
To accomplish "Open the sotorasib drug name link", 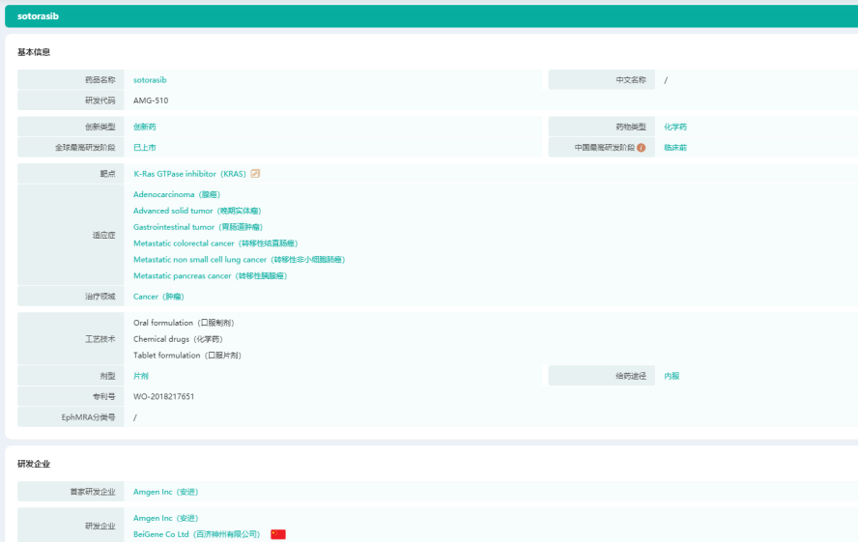I will pyautogui.click(x=150, y=80).
